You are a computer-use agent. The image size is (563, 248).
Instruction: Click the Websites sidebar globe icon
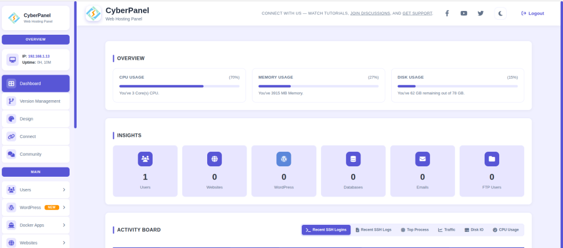(x=11, y=243)
